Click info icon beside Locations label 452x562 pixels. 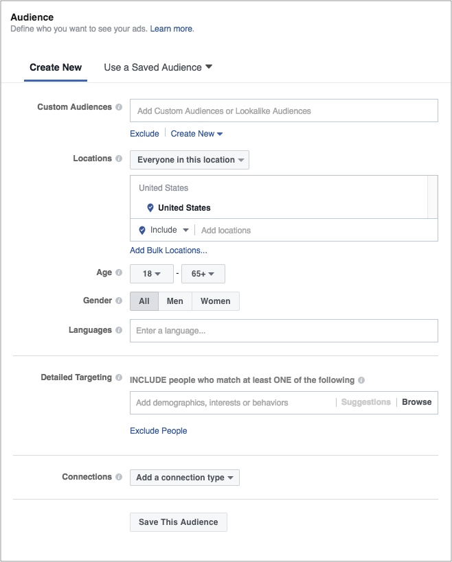pos(119,159)
